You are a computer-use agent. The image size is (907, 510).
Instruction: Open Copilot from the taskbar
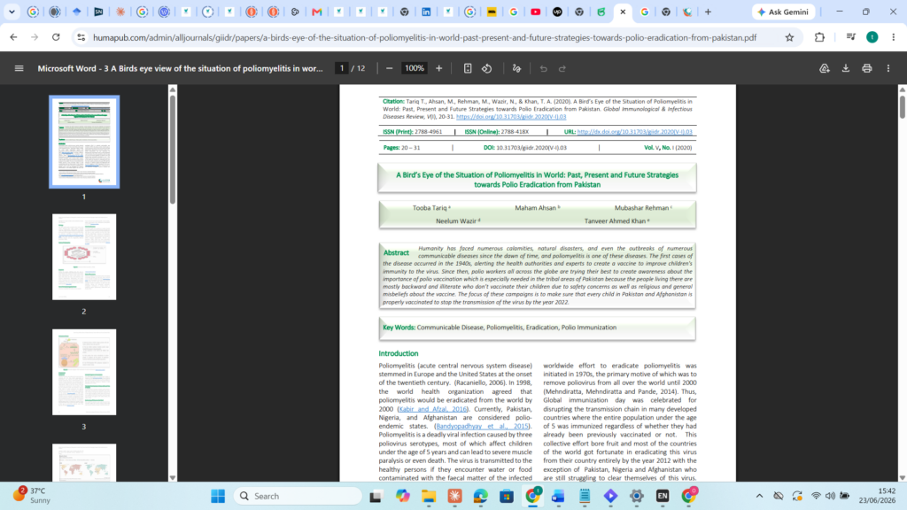[x=403, y=496]
